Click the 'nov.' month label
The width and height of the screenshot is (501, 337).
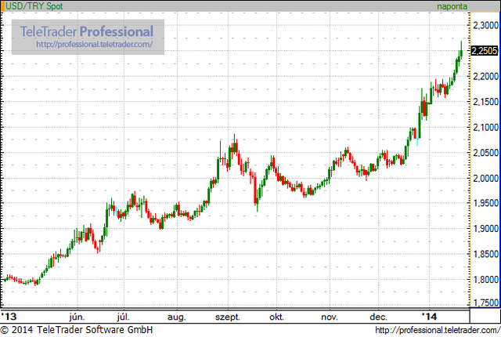click(330, 317)
